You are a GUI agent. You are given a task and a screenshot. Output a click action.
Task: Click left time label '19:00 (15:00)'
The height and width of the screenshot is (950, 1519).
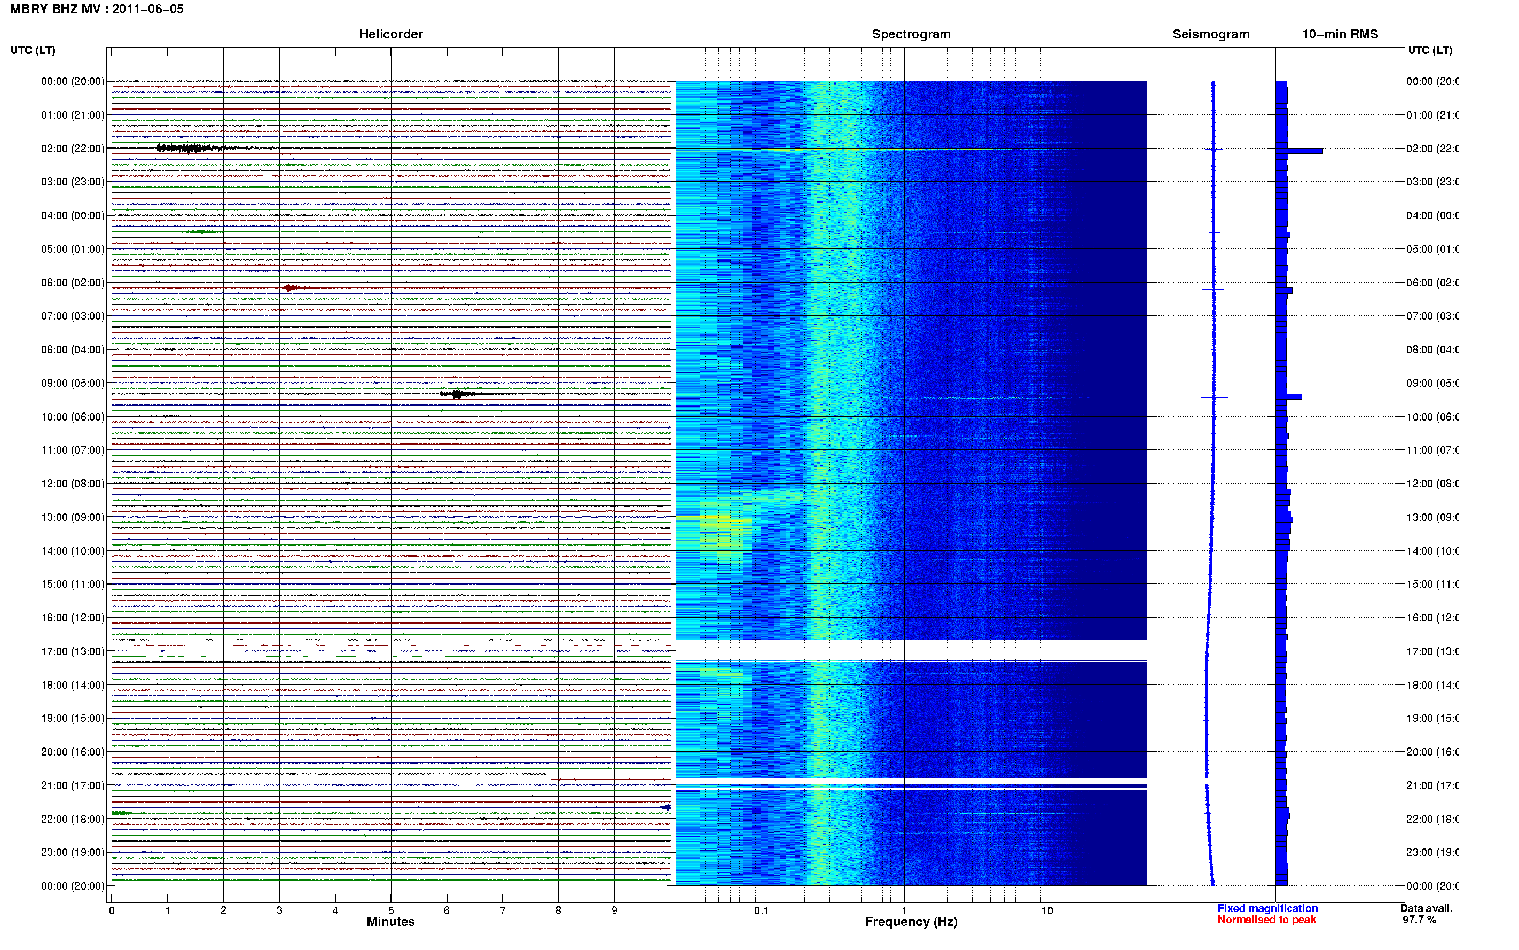point(73,718)
